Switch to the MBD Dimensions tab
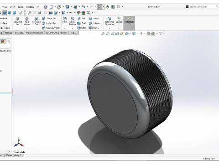This screenshot has height=164, width=219. click(x=35, y=33)
